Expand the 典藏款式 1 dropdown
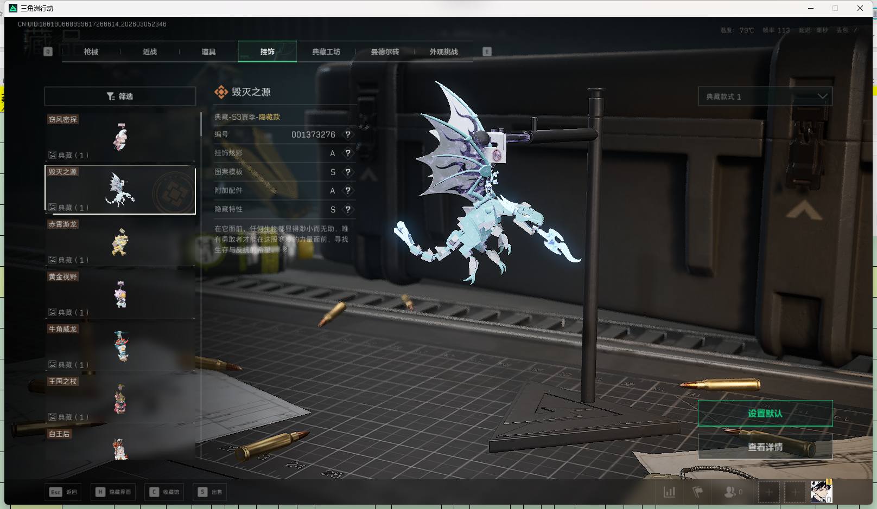Viewport: 877px width, 509px height. pos(765,96)
